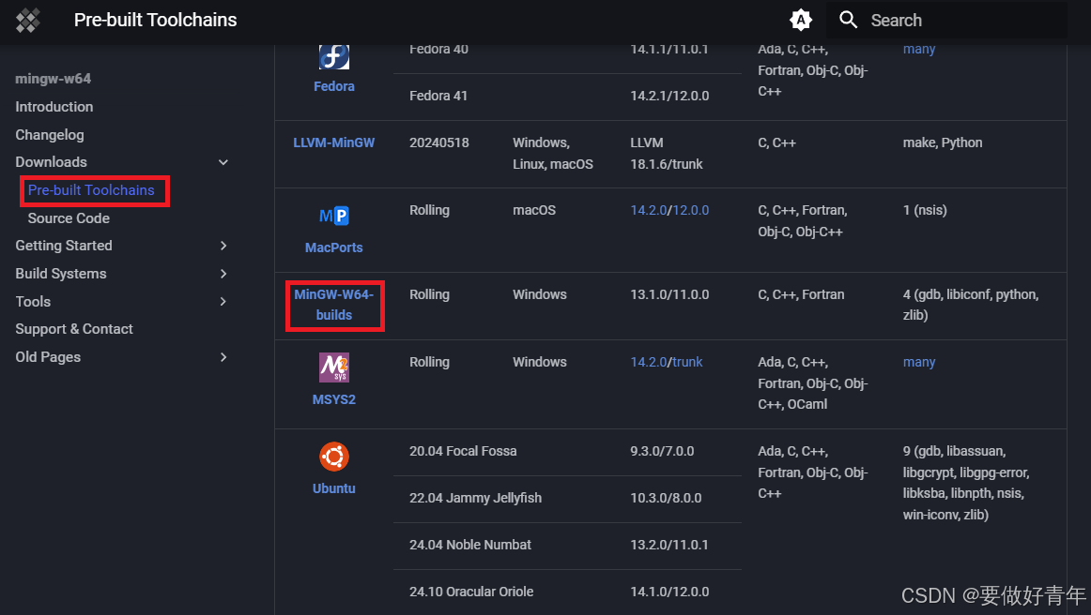The width and height of the screenshot is (1091, 615).
Task: Click the many link in MSYS2 row
Action: pos(919,362)
